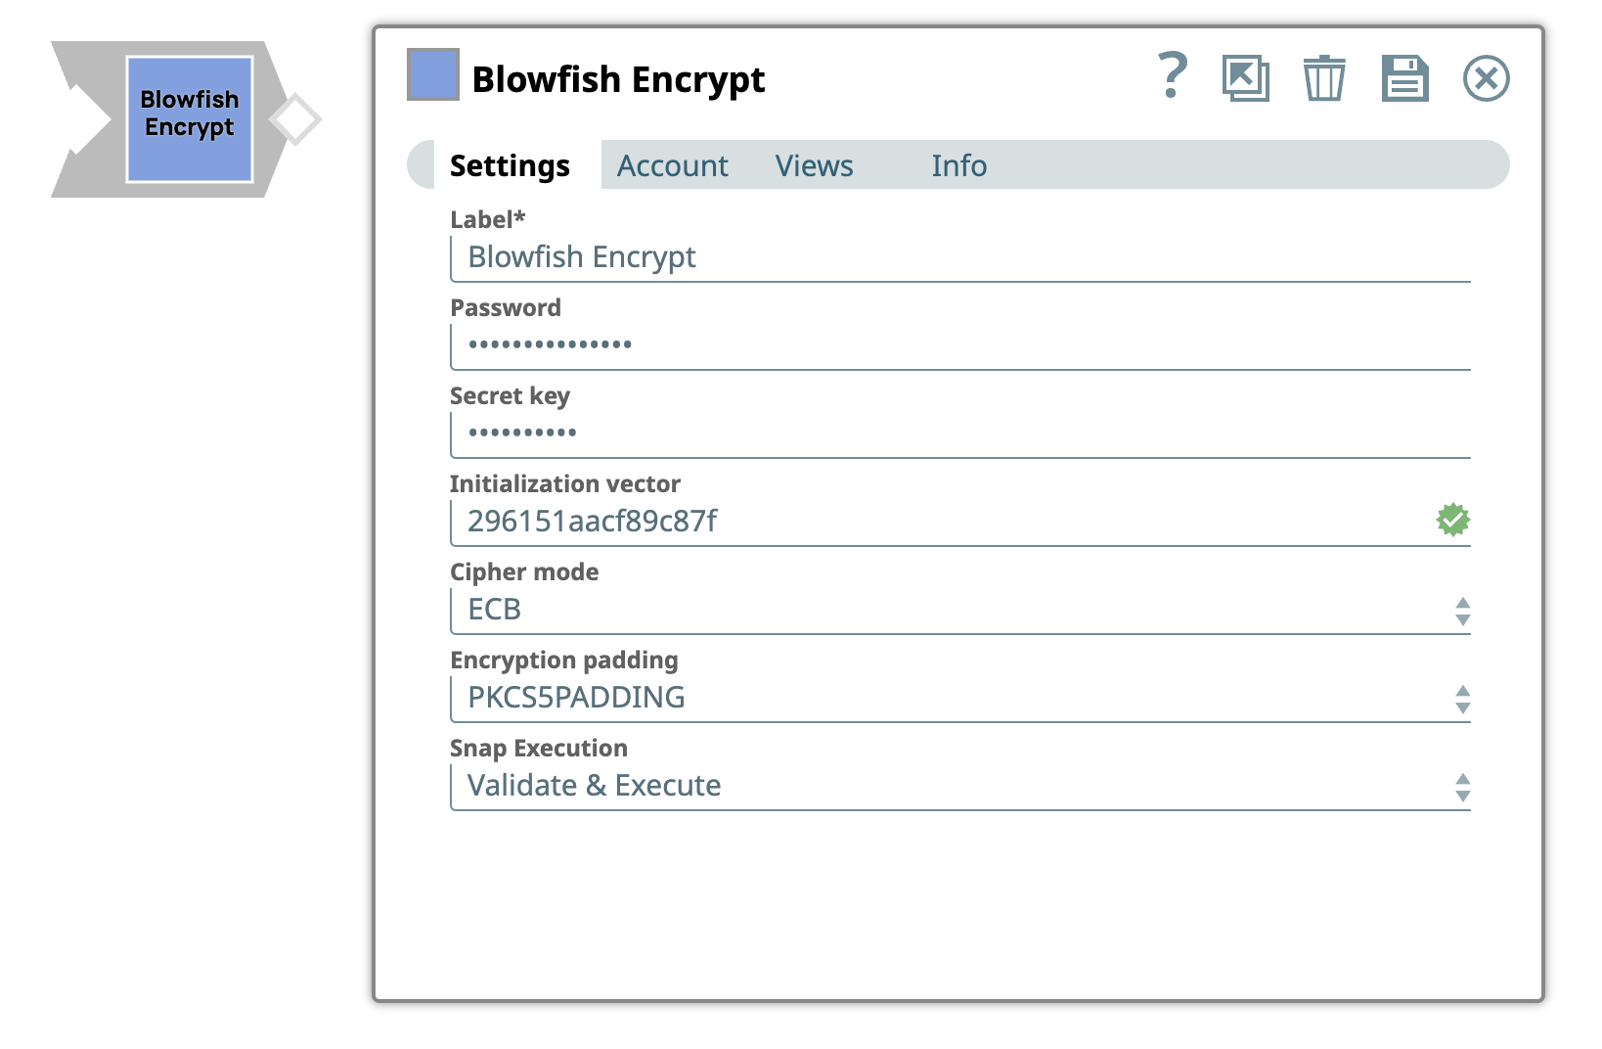Click the diamond output connector of snap

pyautogui.click(x=295, y=119)
